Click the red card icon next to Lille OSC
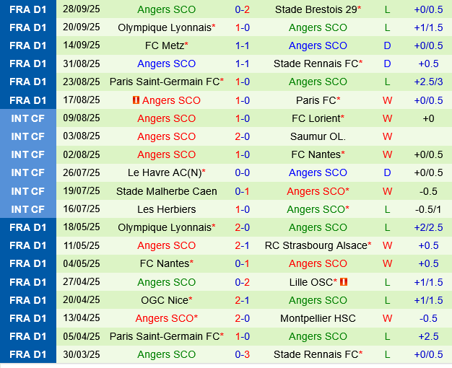This screenshot has width=452, height=368. [x=343, y=282]
